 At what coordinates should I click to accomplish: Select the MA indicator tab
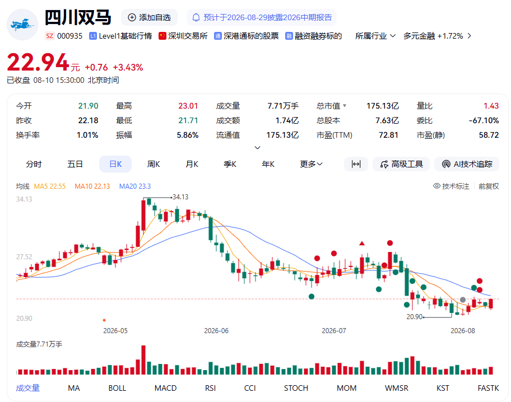(x=73, y=388)
